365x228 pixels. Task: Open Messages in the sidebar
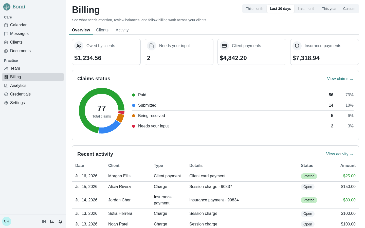point(33,34)
